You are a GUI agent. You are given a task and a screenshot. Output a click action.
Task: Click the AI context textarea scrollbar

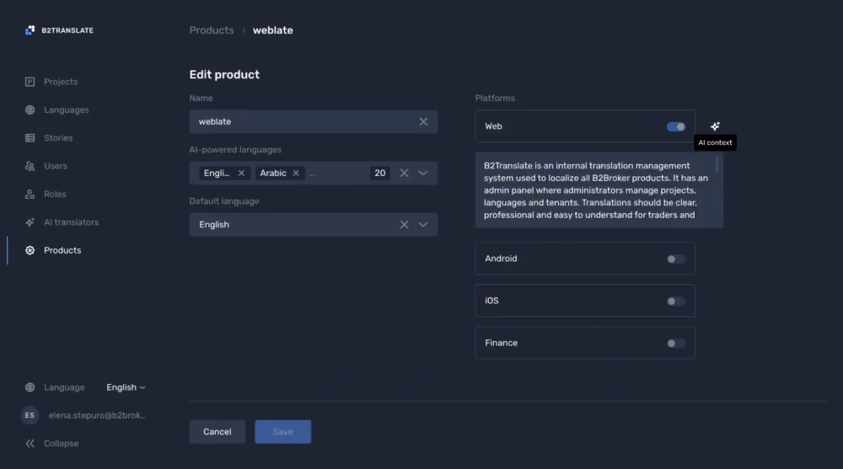pyautogui.click(x=717, y=164)
